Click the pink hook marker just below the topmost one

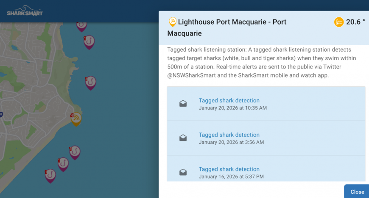89,42
